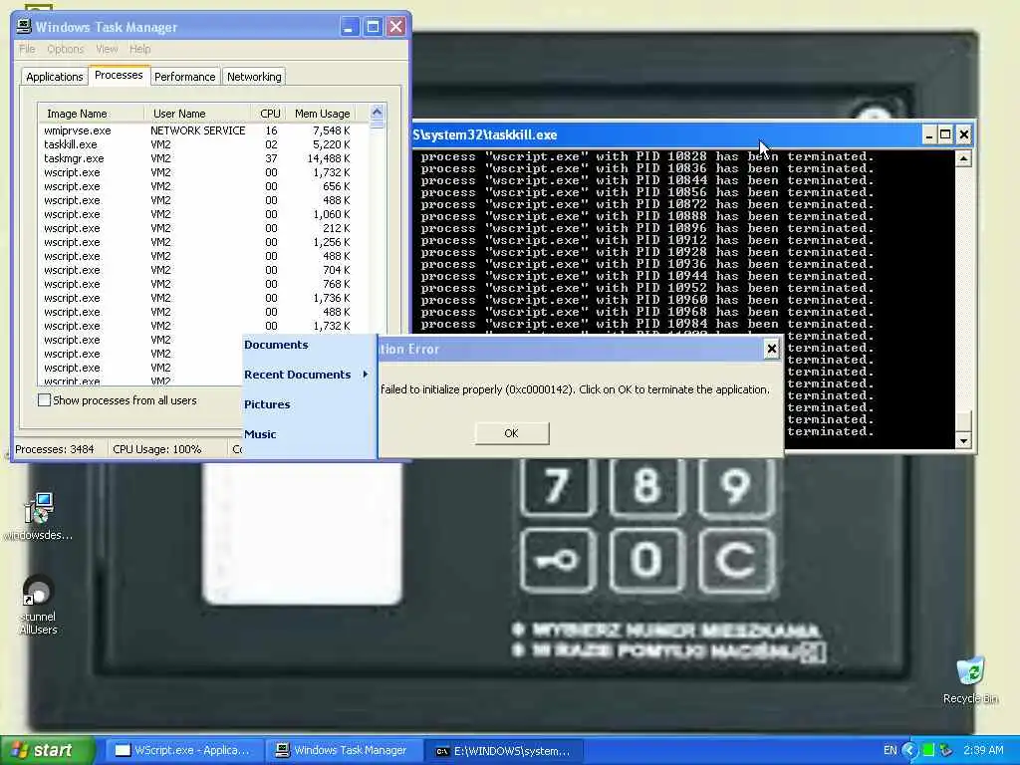
Task: Switch to WScript.exe - Applica... taskbar button
Action: click(183, 750)
